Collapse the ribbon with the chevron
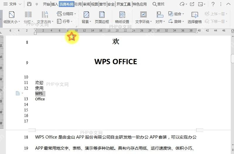Image resolution: width=234 pixels, height=154 pixels. [228, 4]
